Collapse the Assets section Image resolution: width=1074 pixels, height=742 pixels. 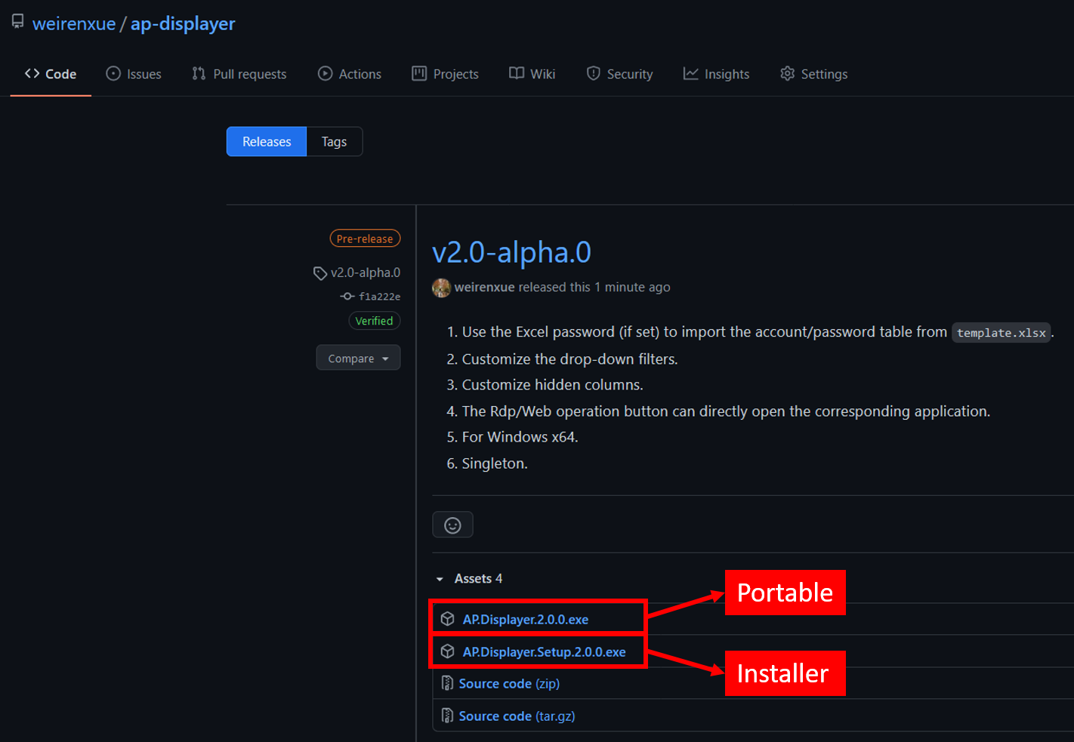tap(440, 579)
